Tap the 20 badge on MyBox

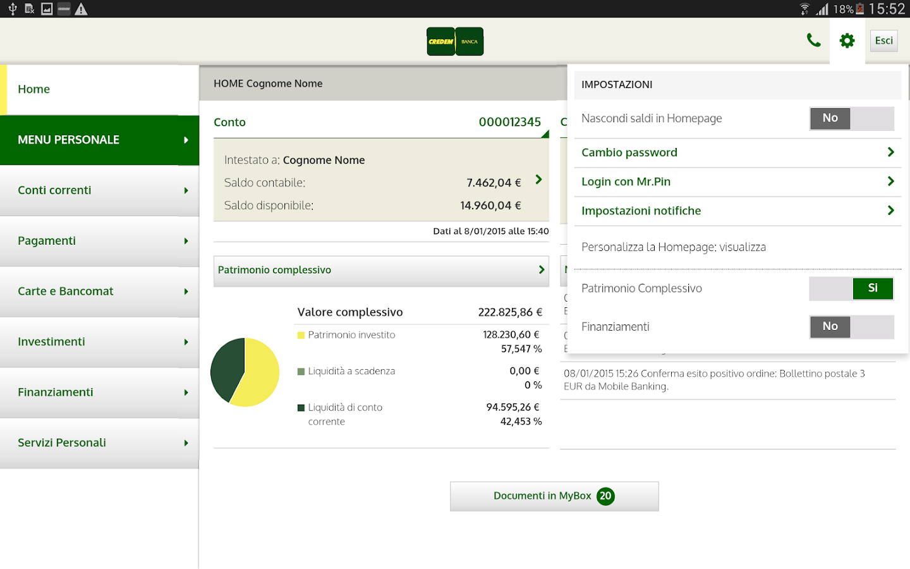click(605, 496)
